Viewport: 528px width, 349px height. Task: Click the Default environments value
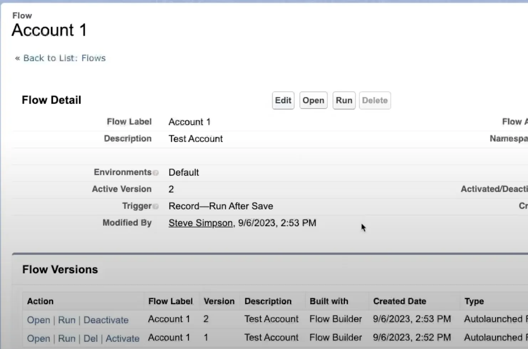pyautogui.click(x=184, y=172)
